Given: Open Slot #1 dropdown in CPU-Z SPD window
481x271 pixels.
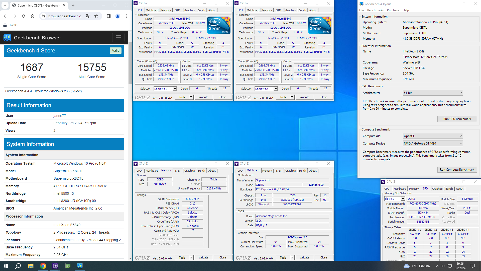Looking at the screenshot, I should coord(395,199).
